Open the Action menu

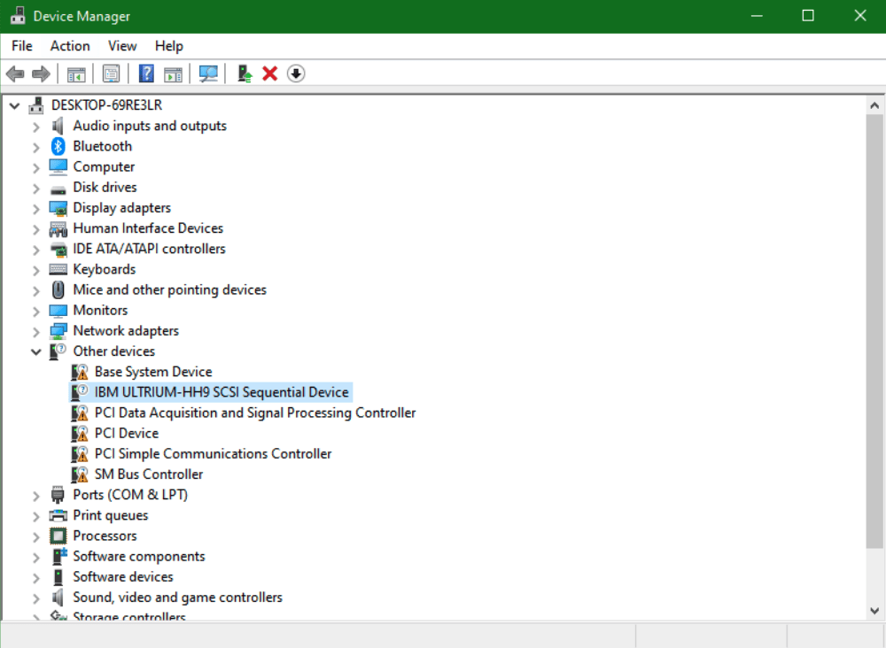70,46
